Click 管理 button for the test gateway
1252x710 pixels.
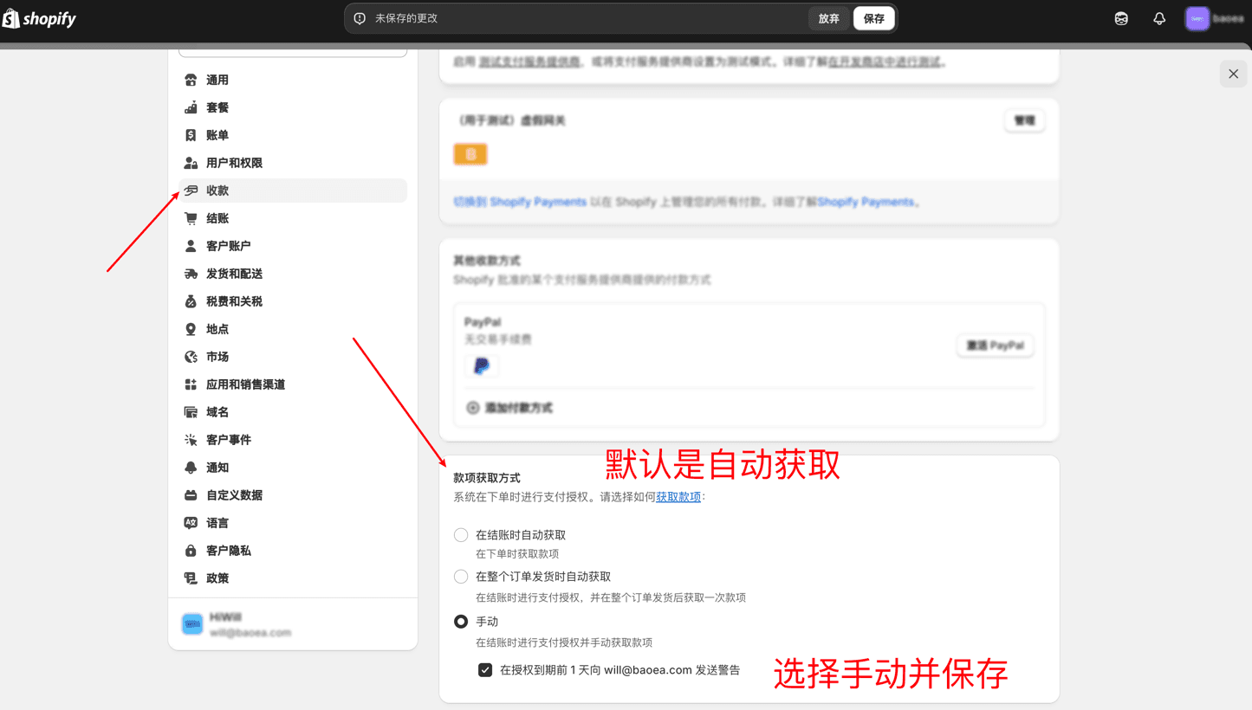click(1024, 120)
